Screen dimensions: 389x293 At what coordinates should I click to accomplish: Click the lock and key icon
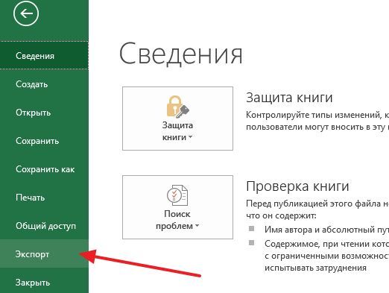177,107
